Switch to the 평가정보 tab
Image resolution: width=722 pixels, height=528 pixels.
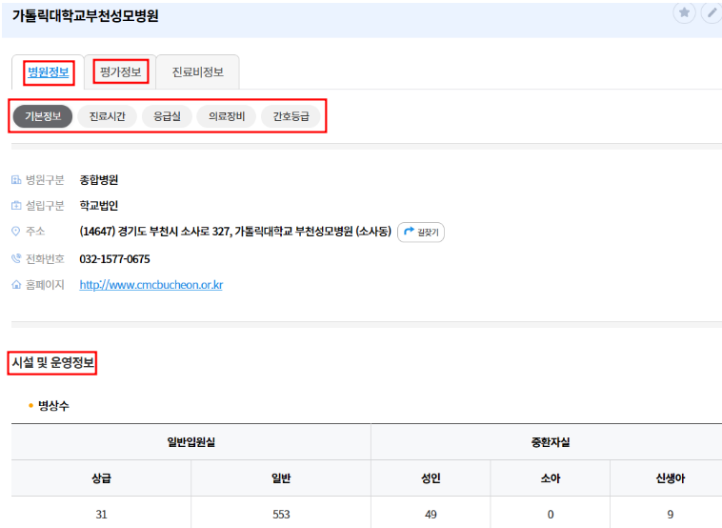[x=121, y=71]
